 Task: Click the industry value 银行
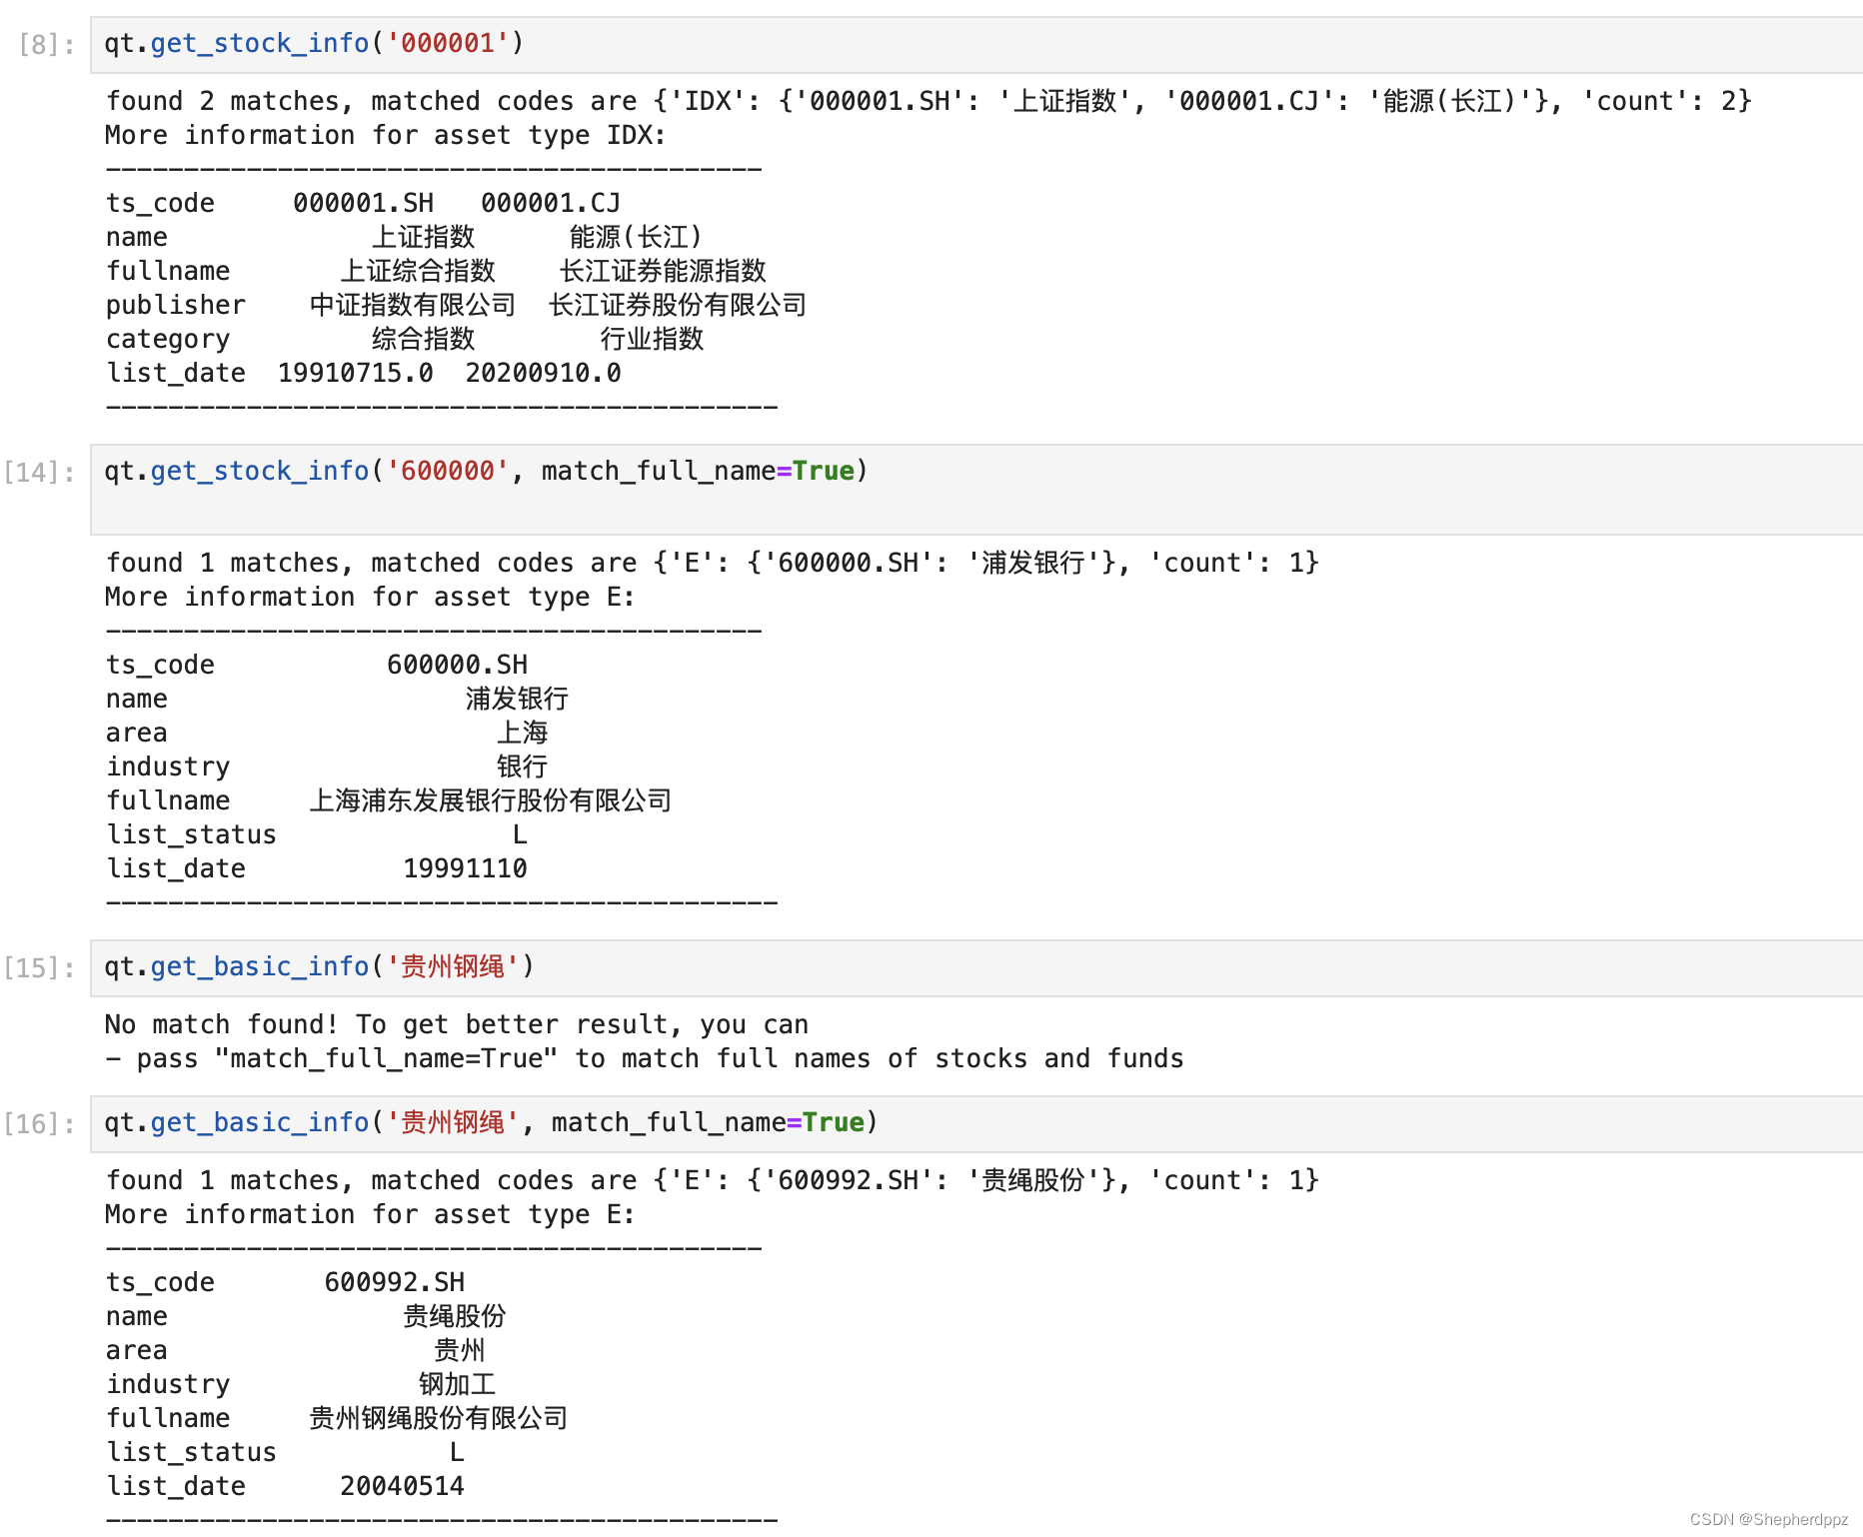522,768
